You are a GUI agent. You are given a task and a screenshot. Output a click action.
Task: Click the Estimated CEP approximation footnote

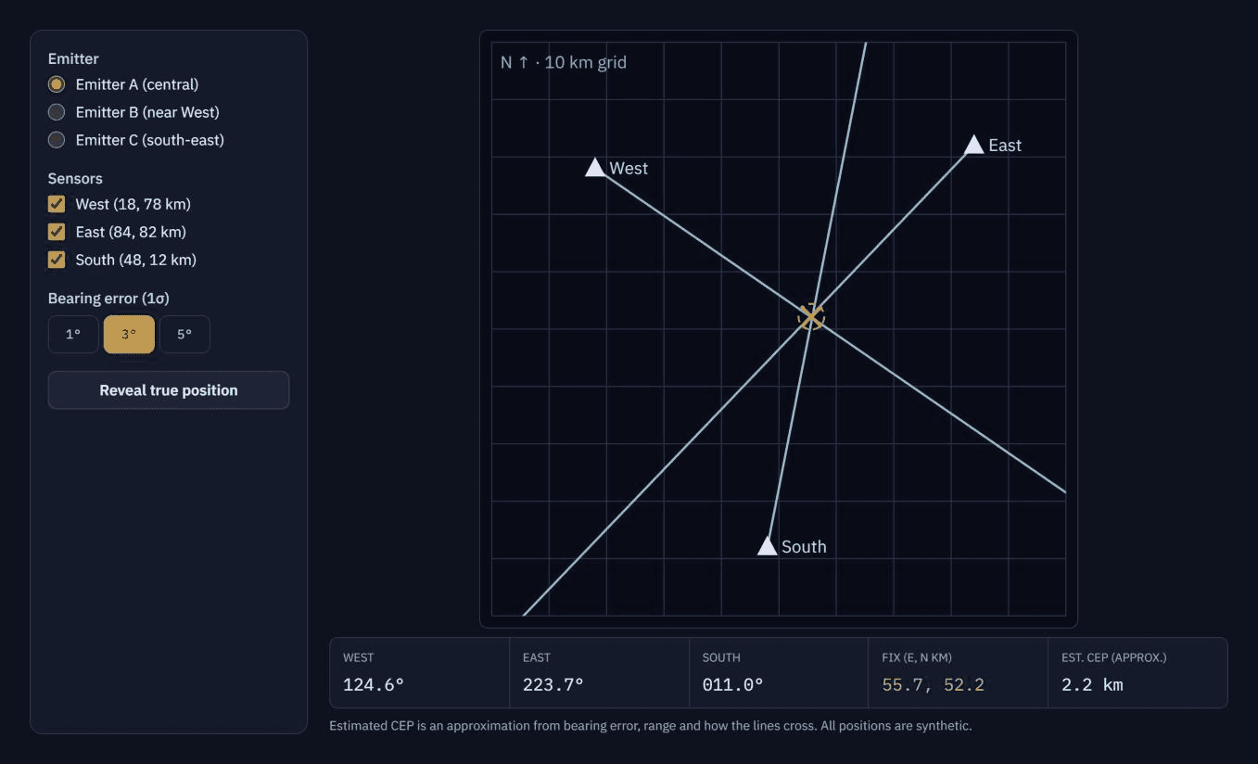pos(651,726)
